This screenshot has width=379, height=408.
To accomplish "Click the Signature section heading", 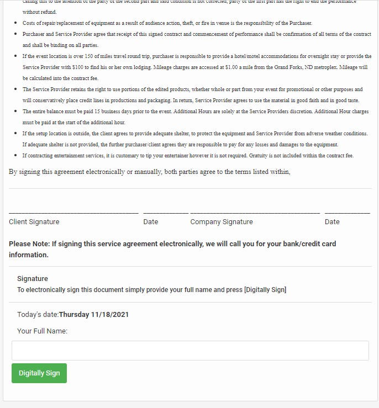I will coord(33,279).
